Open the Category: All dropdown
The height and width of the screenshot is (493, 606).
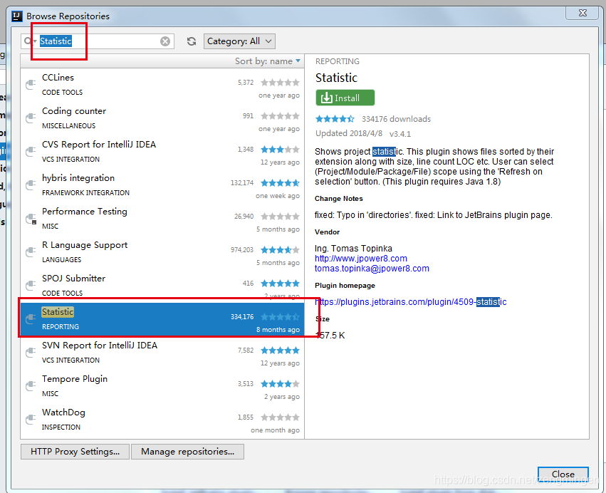coord(239,41)
